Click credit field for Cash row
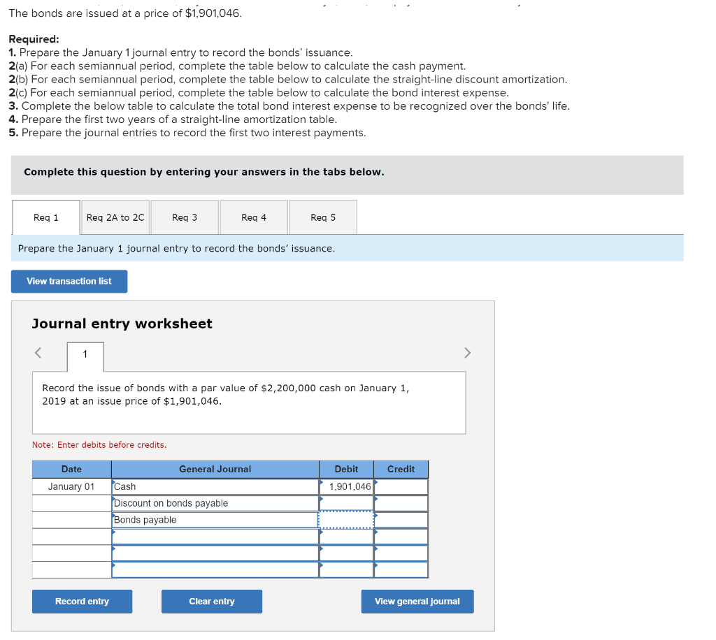 401,487
